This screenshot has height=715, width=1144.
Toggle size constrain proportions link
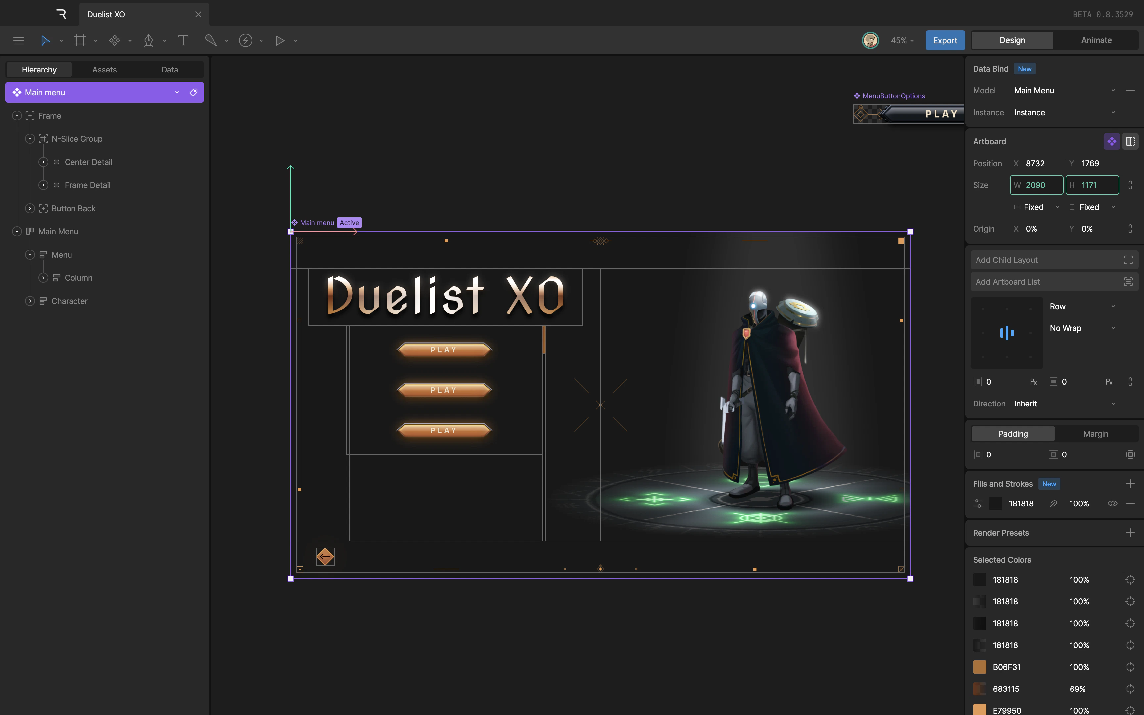point(1130,185)
